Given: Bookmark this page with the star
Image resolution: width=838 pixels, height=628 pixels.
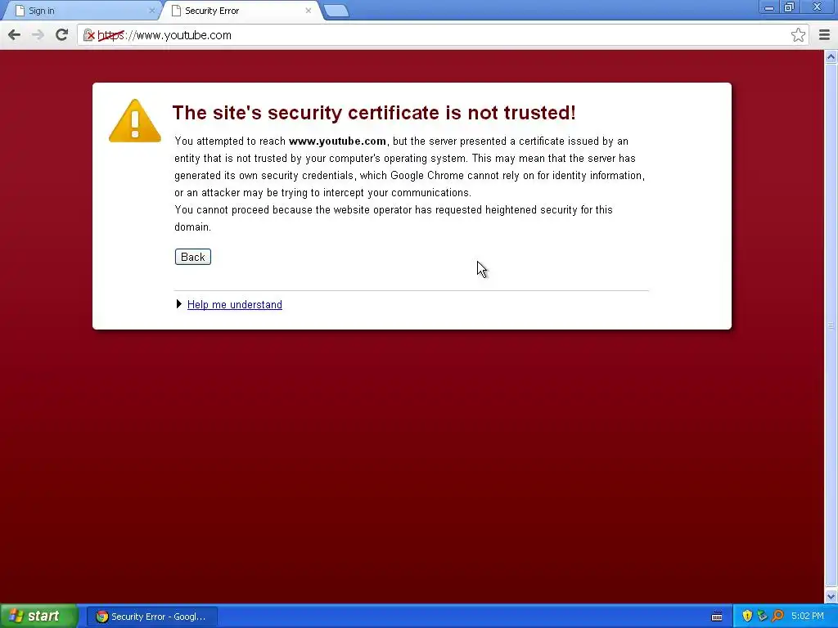Looking at the screenshot, I should (798, 35).
